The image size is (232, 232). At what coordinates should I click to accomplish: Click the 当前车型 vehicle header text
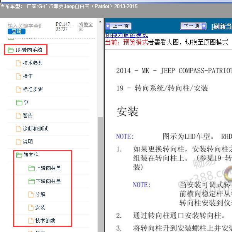pos(69,6)
